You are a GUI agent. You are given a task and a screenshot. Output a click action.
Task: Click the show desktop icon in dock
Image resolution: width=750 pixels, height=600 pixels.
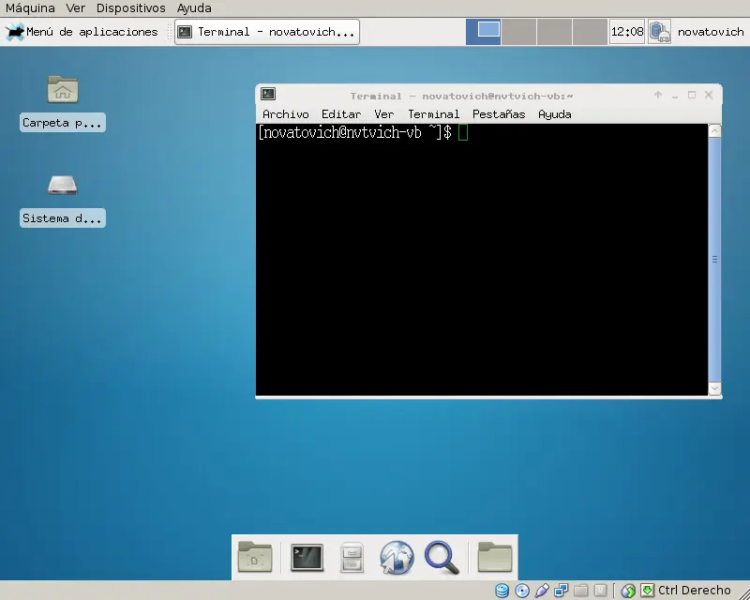(x=255, y=558)
